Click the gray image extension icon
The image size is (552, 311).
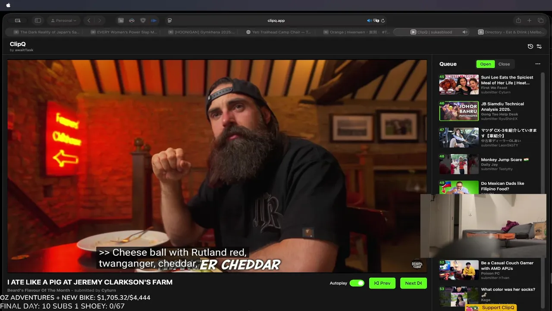pyautogui.click(x=121, y=20)
